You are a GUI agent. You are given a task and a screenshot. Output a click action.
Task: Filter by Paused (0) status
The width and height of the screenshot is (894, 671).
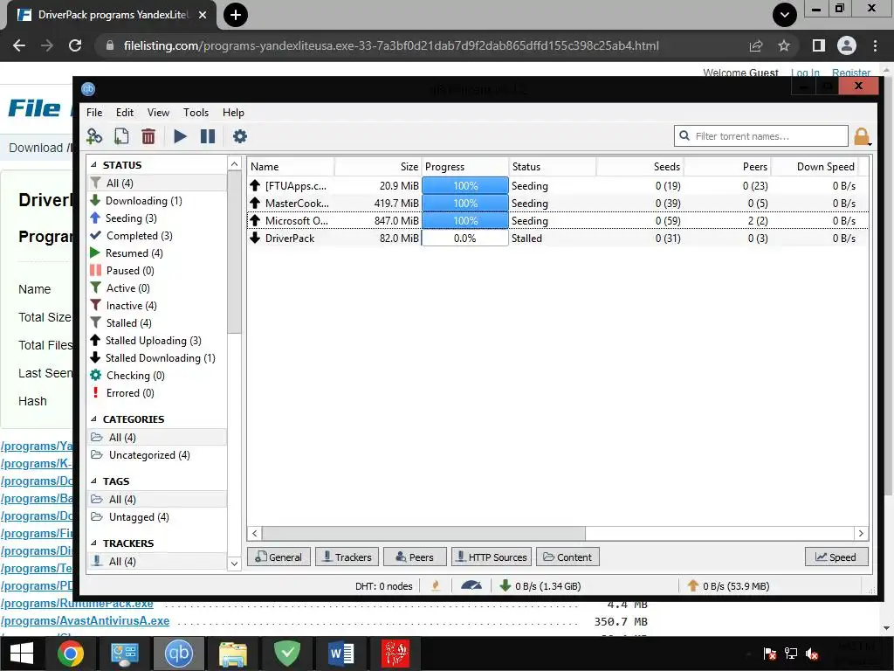(x=130, y=271)
